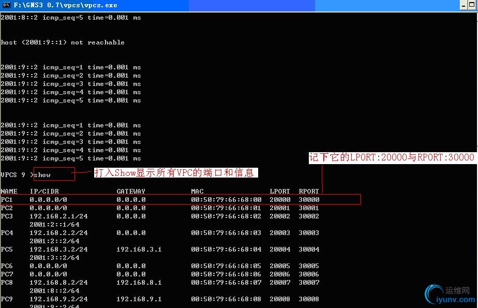
Task: Click LPORT value 20003
Action: pos(280,232)
